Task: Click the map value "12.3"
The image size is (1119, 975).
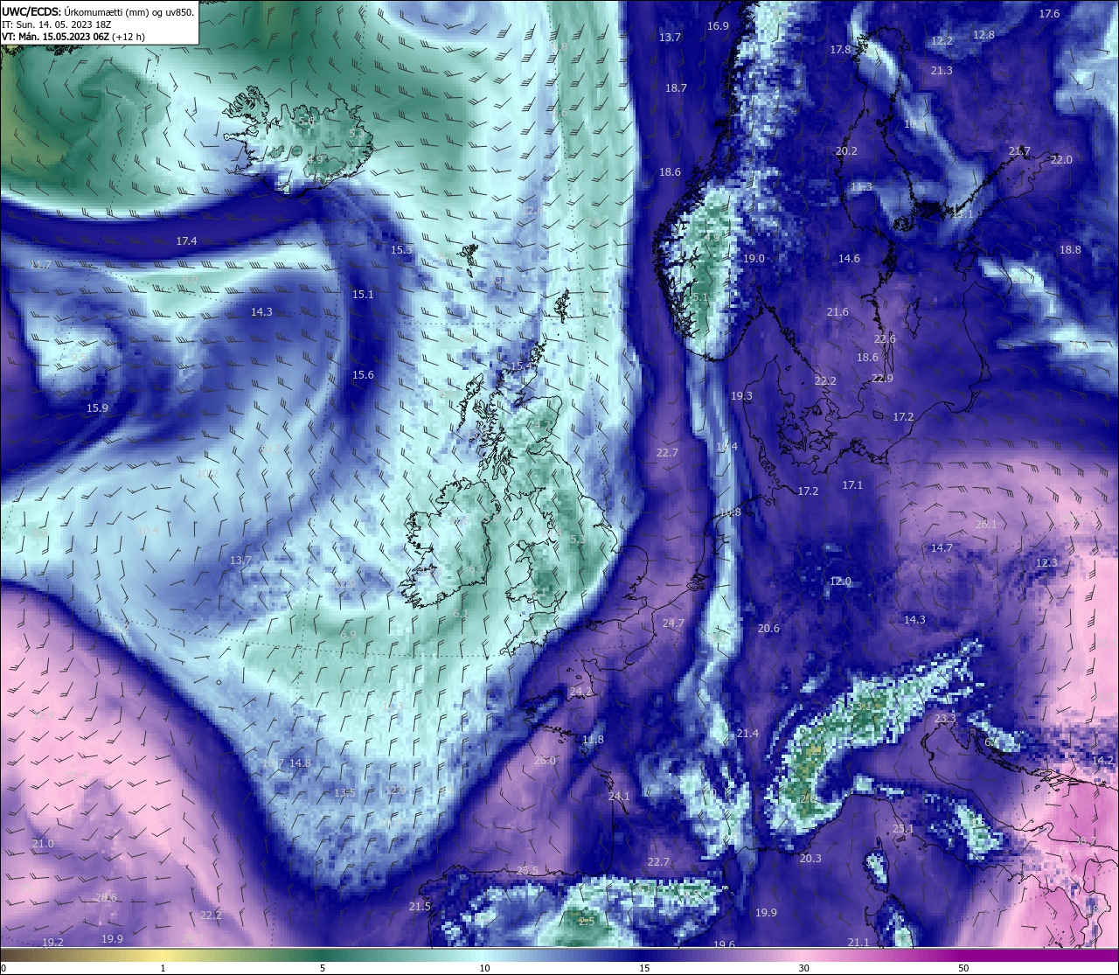Action: click(1046, 562)
